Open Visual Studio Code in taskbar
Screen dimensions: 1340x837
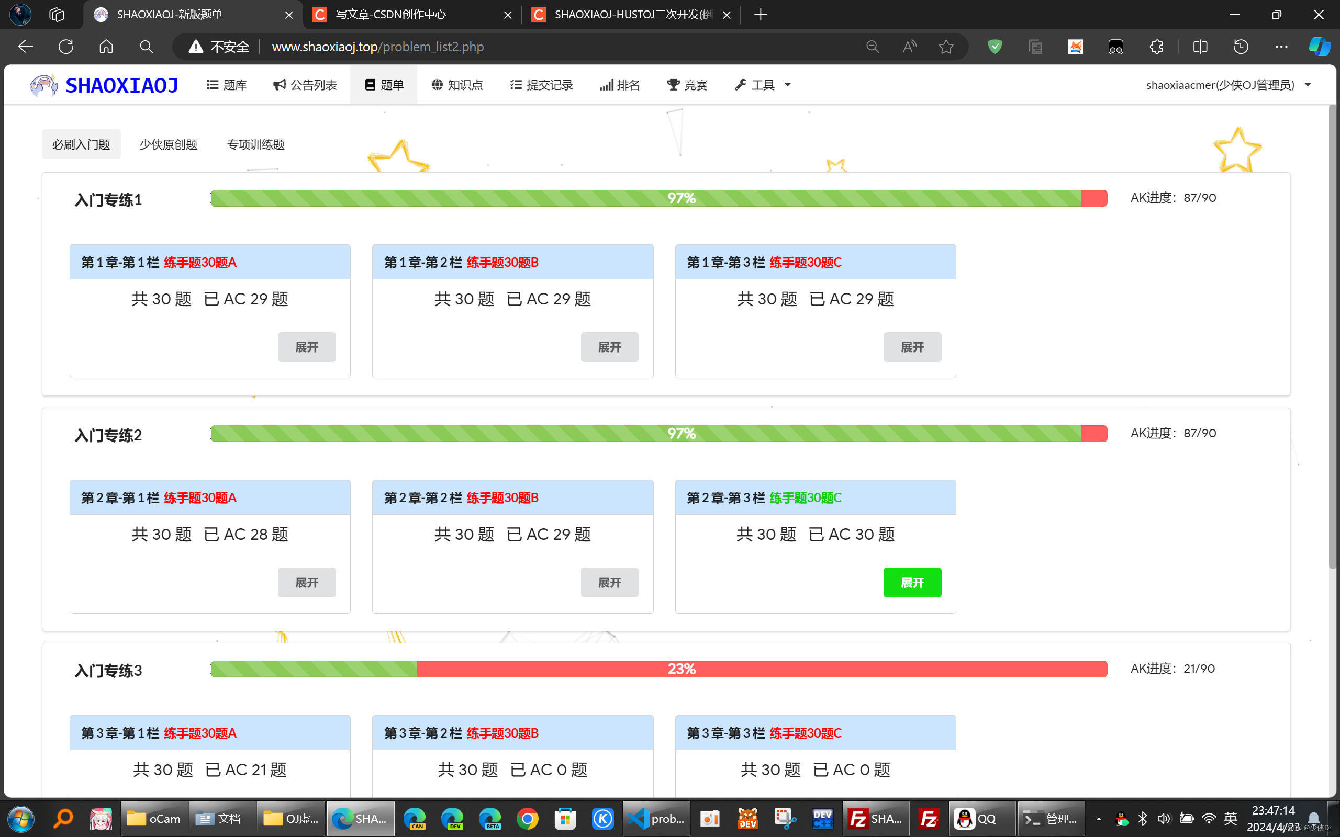(656, 818)
